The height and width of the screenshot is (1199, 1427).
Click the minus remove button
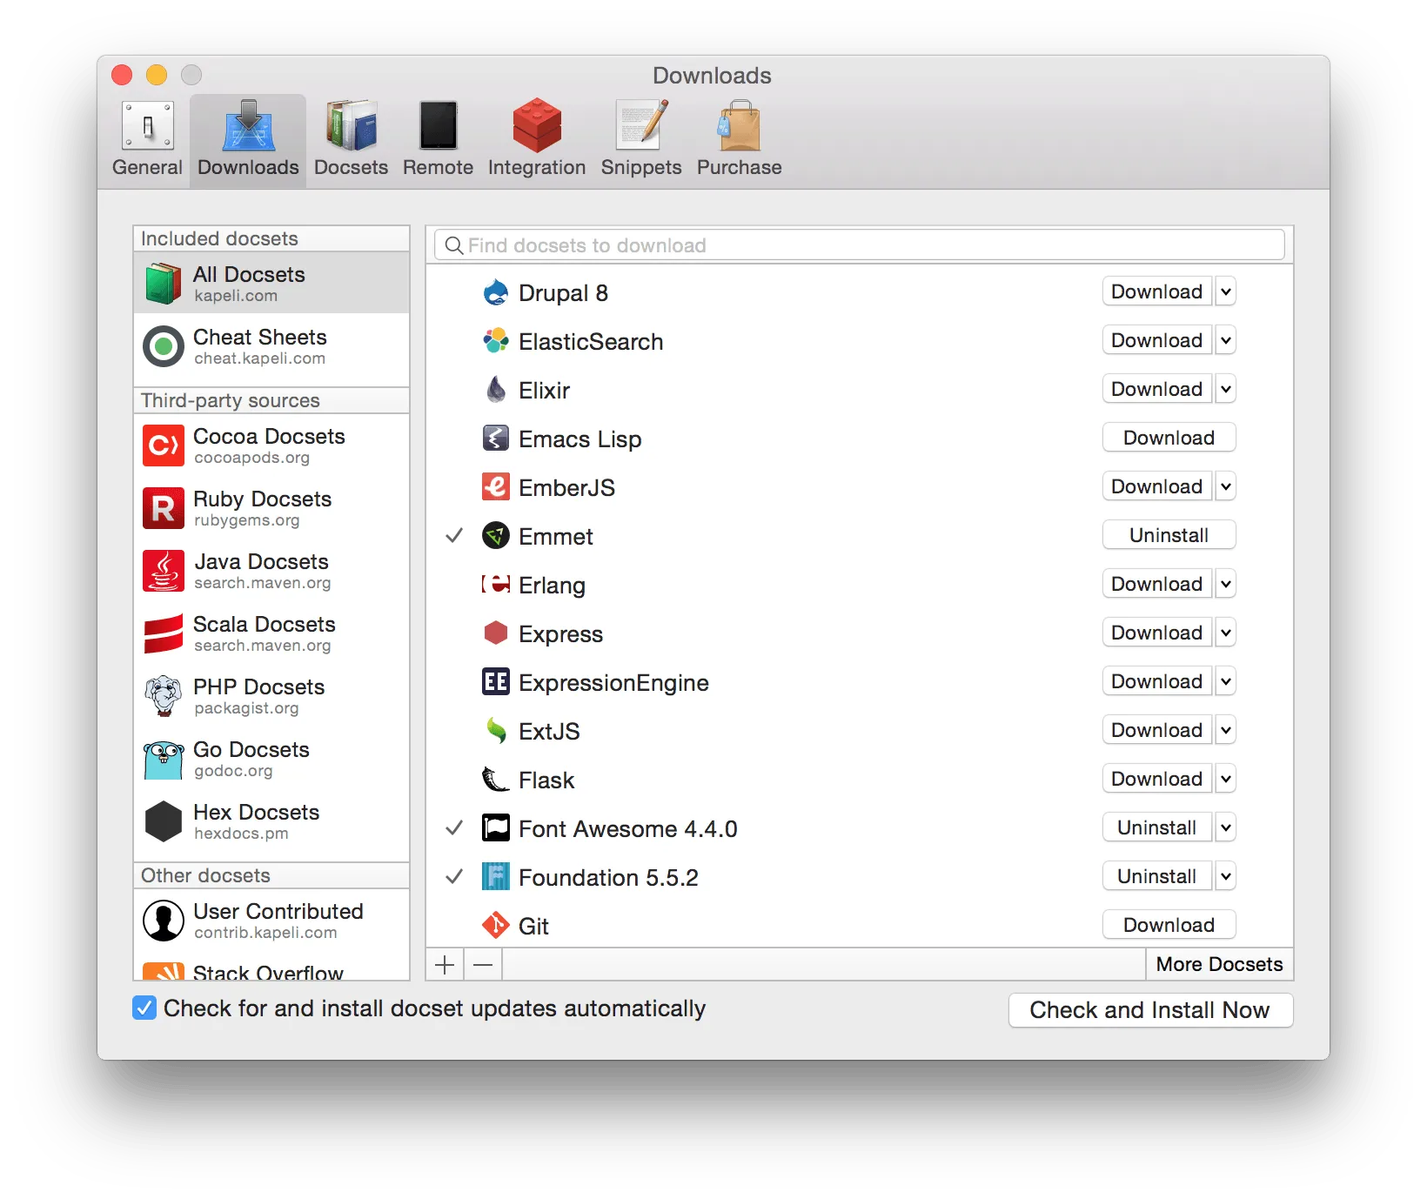coord(483,964)
